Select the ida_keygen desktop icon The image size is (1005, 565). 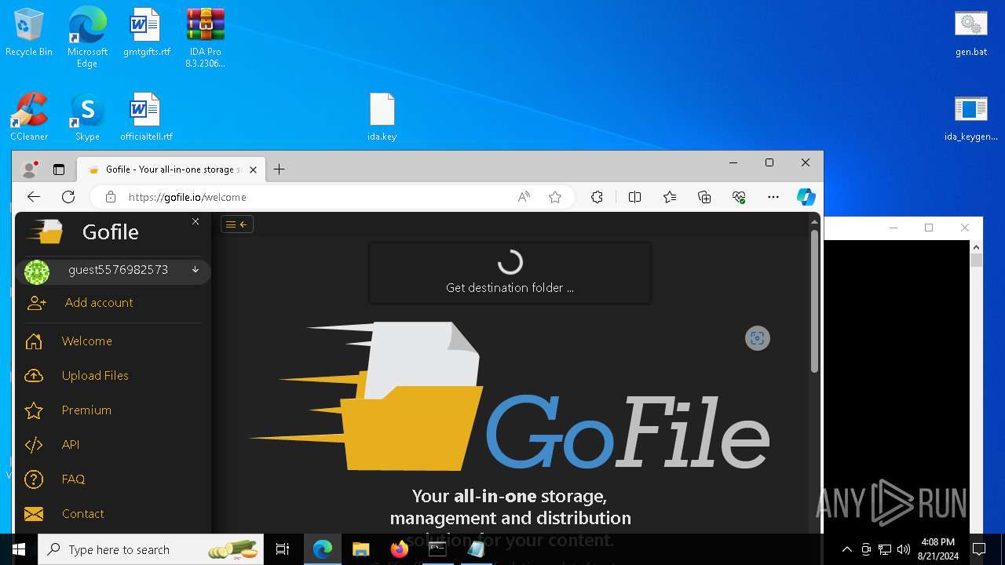(971, 118)
